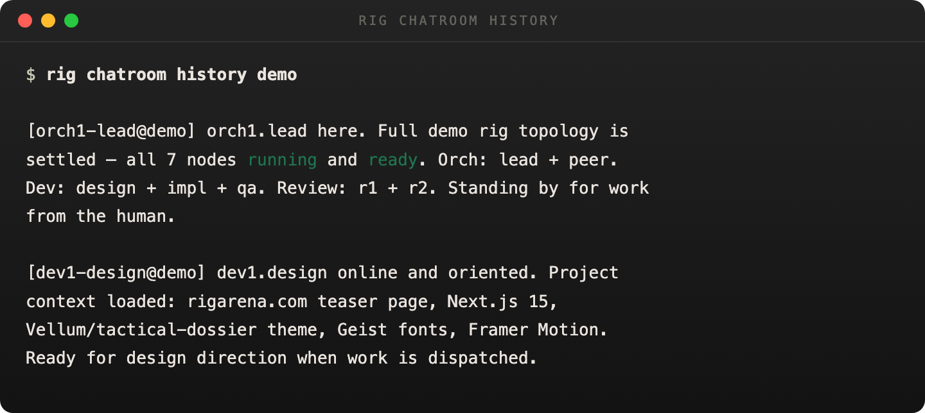
Task: Click the text 'Dev: design + impl + qa.'
Action: (x=146, y=188)
